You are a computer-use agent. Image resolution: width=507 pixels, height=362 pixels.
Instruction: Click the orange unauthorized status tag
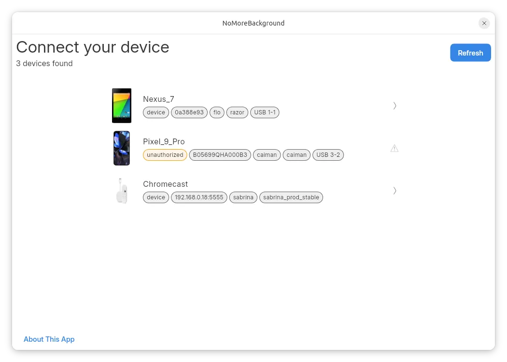165,155
